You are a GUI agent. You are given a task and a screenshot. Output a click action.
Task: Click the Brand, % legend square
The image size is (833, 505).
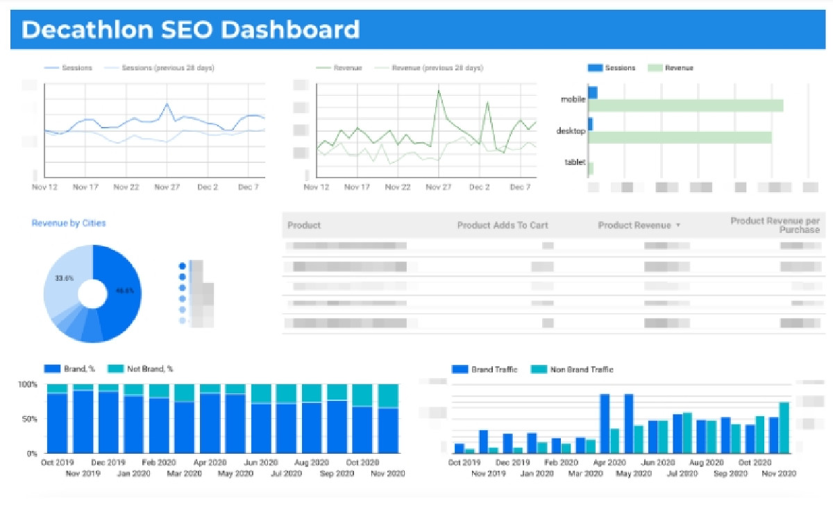point(53,369)
